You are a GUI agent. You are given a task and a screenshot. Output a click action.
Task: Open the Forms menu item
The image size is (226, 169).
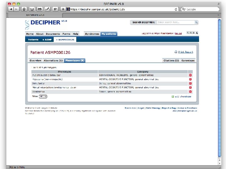(x=66, y=34)
